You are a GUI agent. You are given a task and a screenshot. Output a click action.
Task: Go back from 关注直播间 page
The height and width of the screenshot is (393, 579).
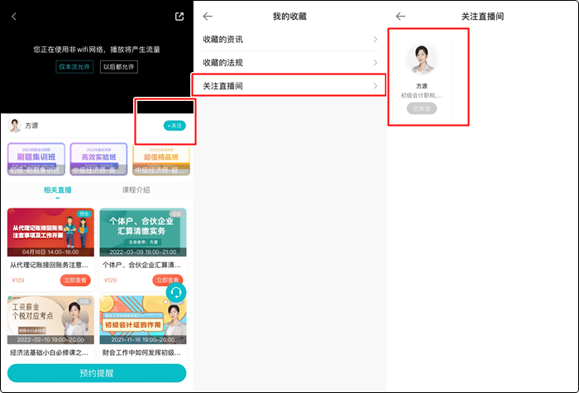click(x=400, y=17)
